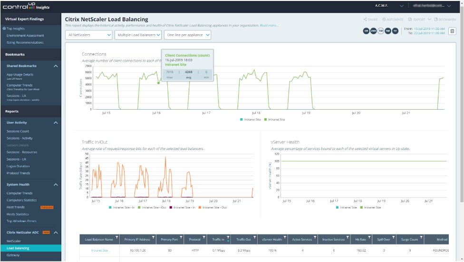Click the From date 15-Jul-2019 link
Viewport: 464px width, 262px height.
tap(429, 29)
